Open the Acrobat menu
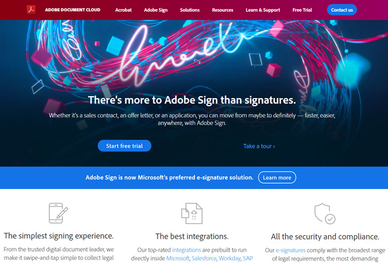 point(123,10)
